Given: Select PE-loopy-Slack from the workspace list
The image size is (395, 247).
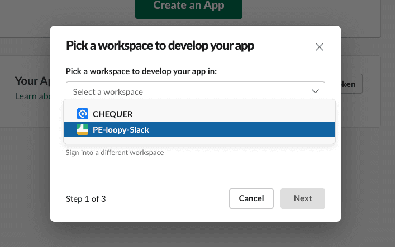Looking at the screenshot, I should coord(121,129).
